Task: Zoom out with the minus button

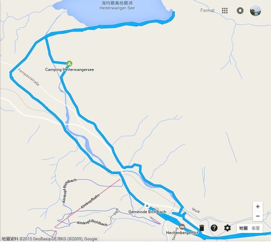Action: click(257, 216)
